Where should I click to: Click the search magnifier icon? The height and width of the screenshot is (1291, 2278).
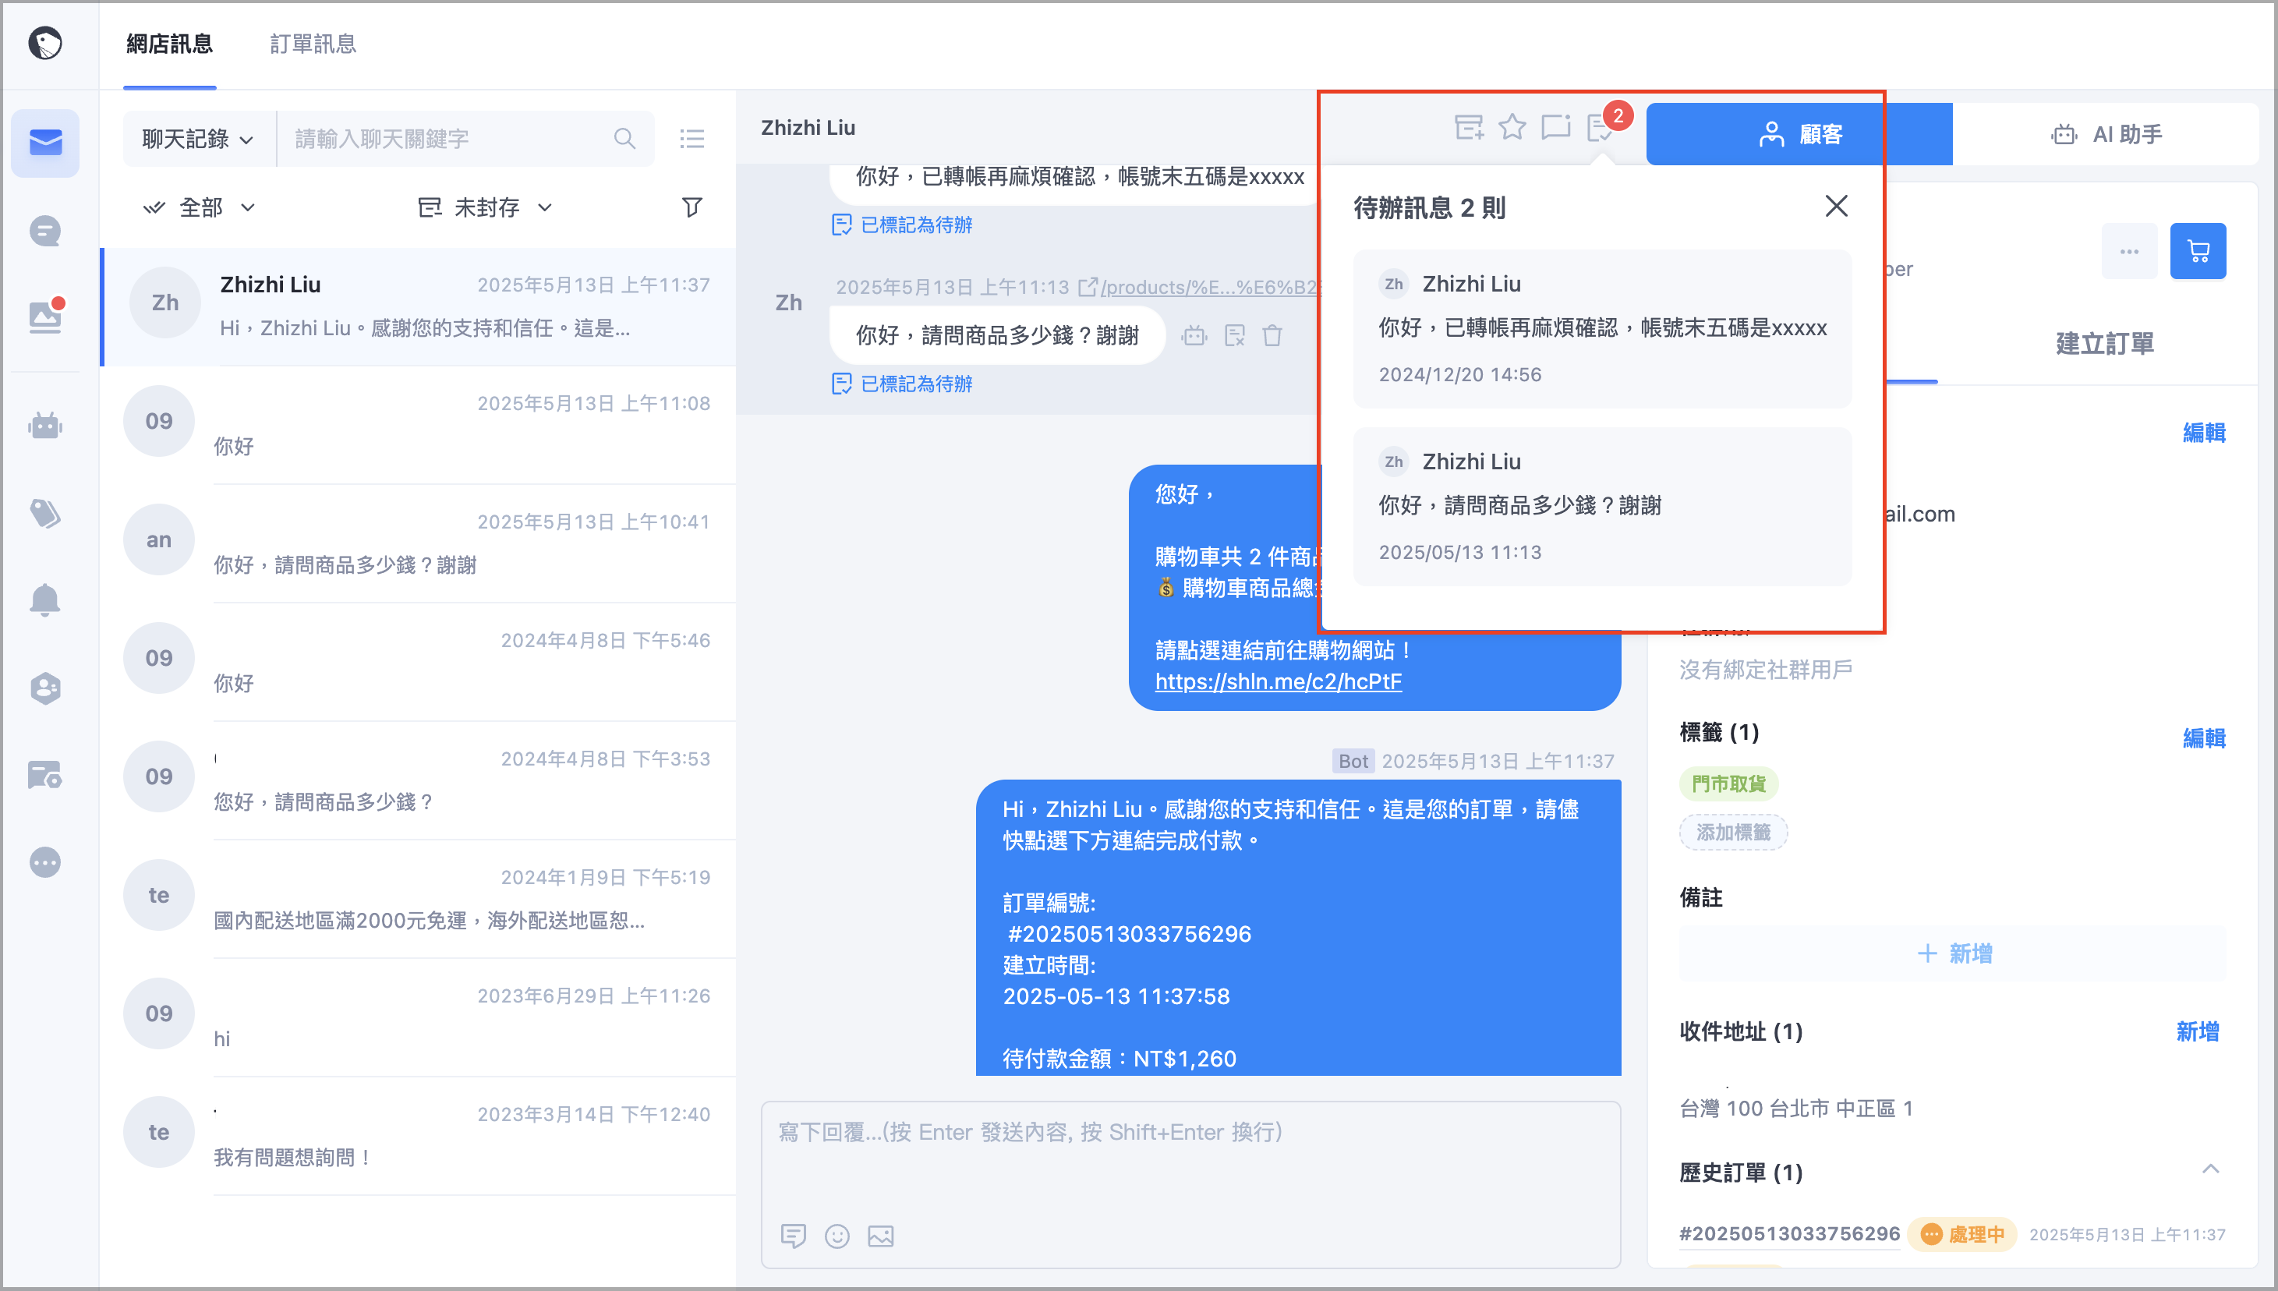coord(624,138)
